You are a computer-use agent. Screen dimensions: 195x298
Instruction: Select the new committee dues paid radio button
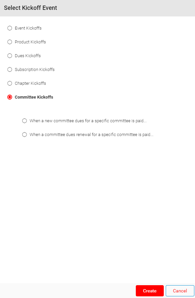pos(25,121)
